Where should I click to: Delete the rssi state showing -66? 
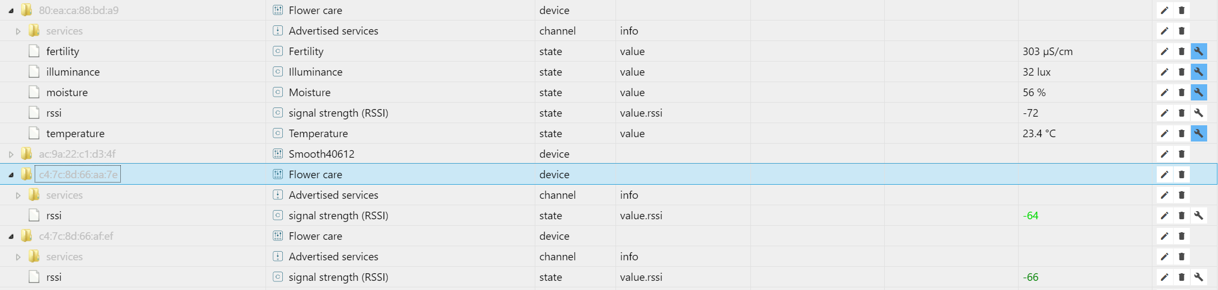[1182, 277]
